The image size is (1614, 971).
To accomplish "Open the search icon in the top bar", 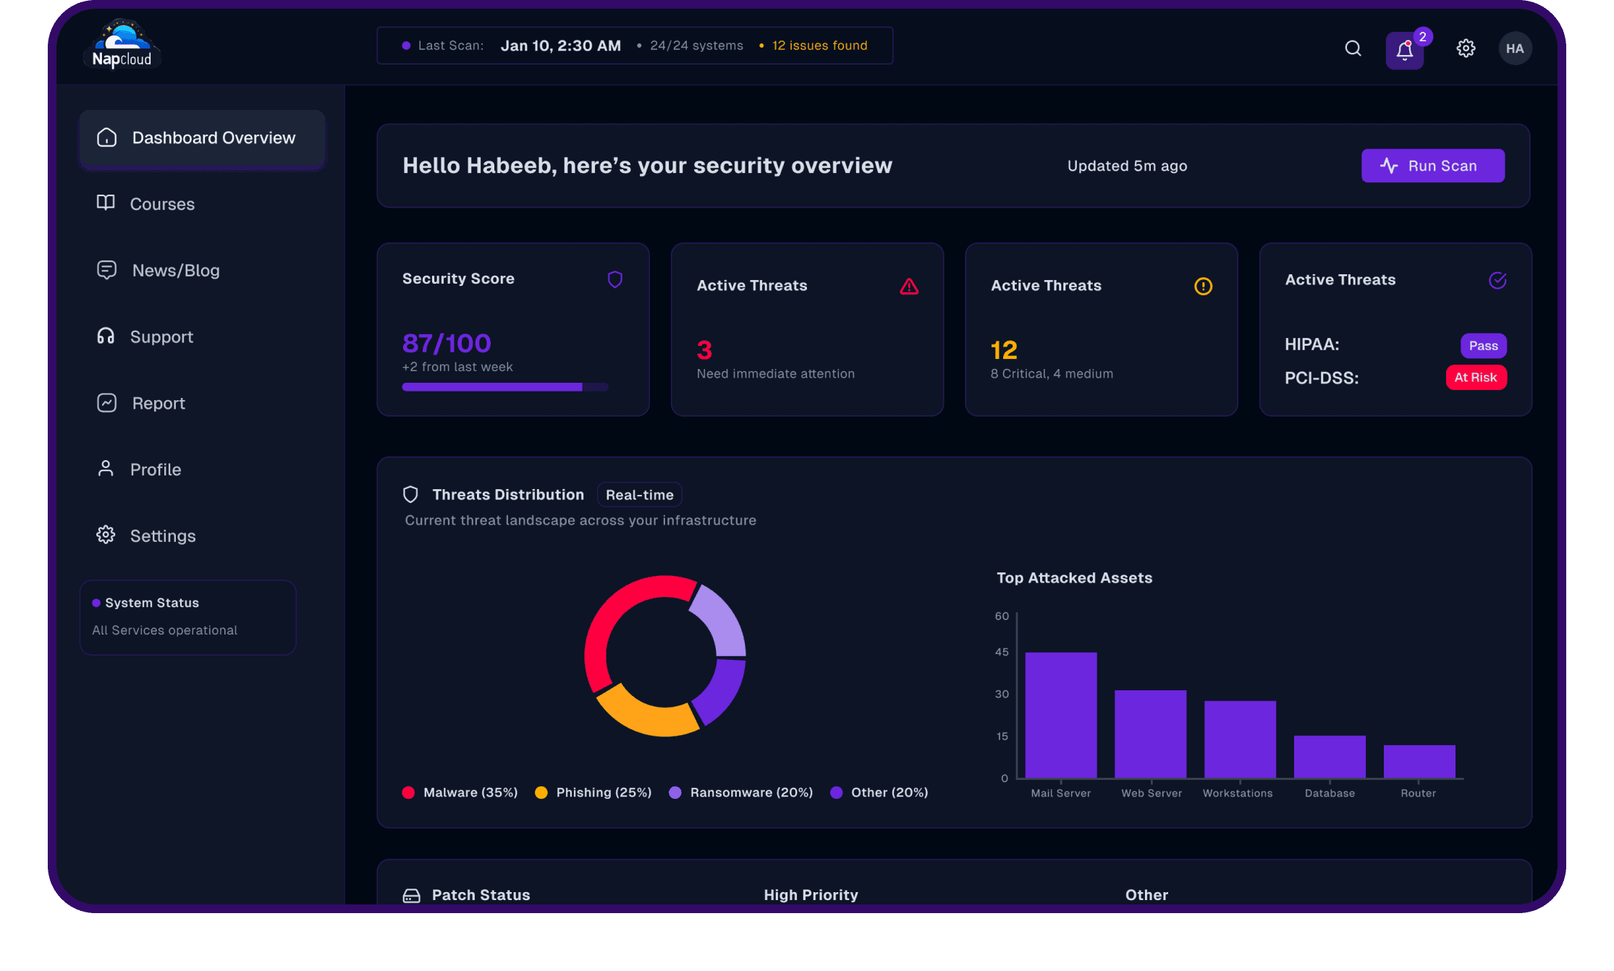I will [x=1353, y=48].
